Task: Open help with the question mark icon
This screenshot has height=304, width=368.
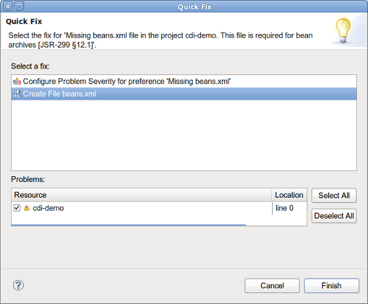Action: [x=18, y=286]
